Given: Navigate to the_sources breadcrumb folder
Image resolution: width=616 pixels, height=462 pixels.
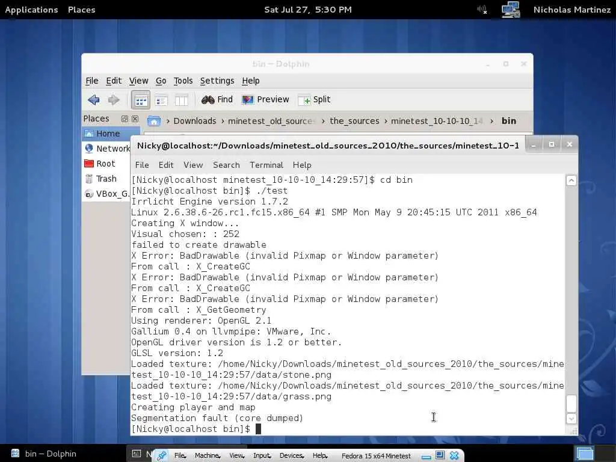Looking at the screenshot, I should point(354,121).
